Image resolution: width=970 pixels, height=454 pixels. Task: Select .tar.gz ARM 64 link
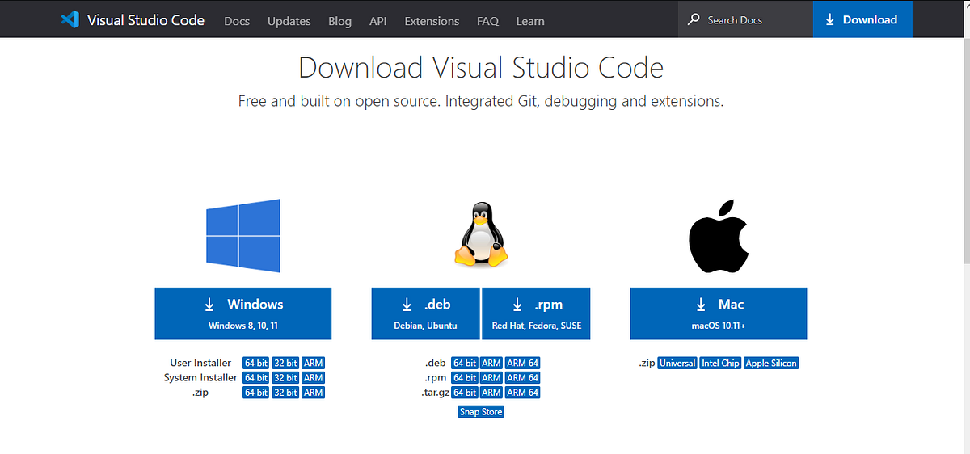tap(523, 393)
